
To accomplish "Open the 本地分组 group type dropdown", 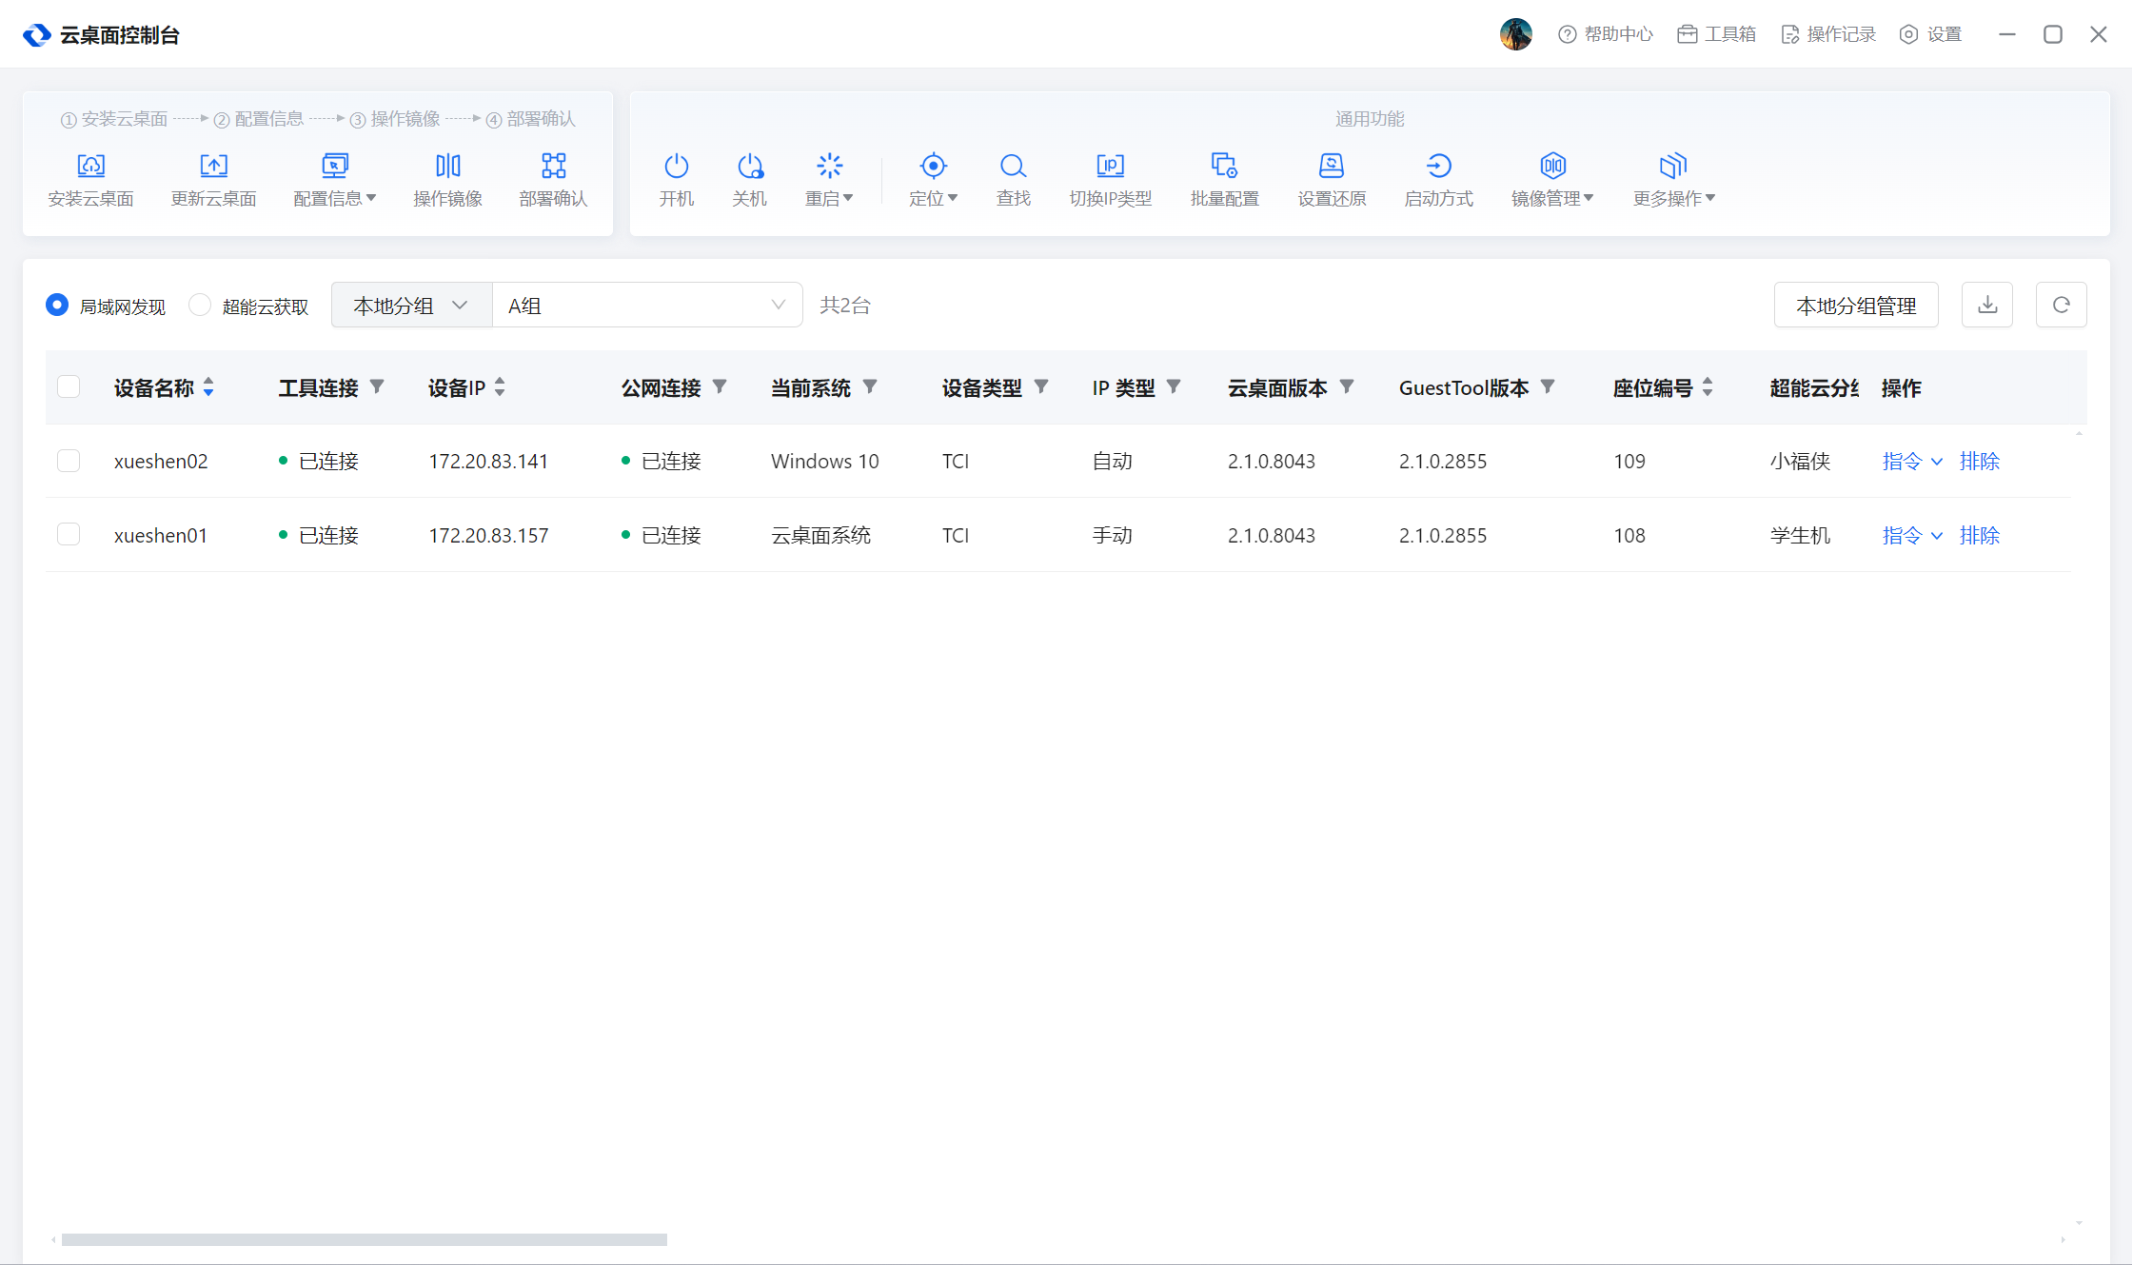I will click(x=411, y=305).
